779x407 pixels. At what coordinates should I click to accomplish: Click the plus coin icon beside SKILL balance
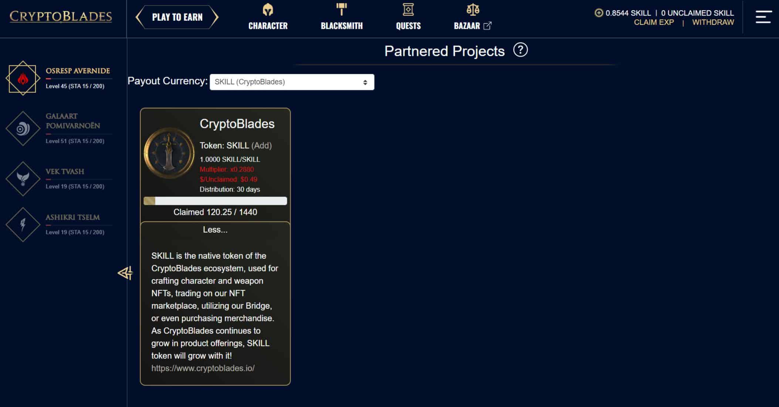[599, 13]
